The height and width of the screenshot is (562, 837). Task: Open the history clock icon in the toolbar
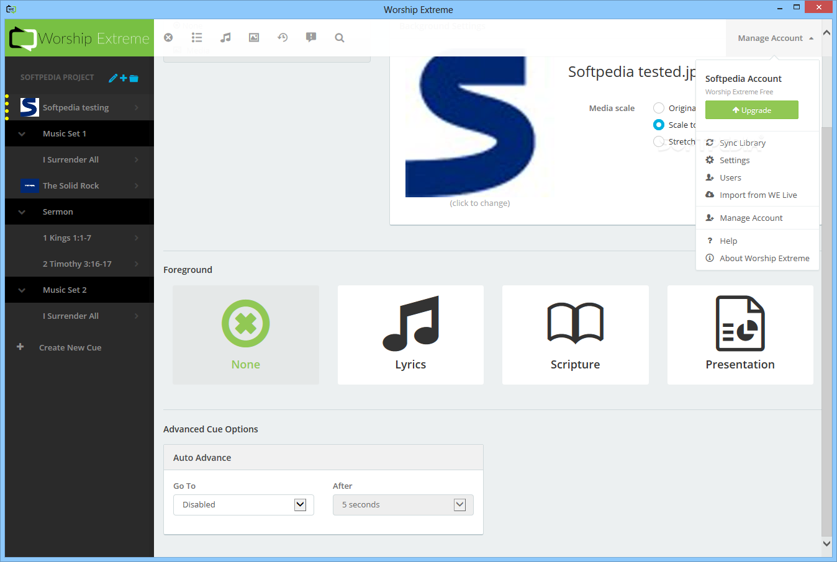click(x=283, y=37)
